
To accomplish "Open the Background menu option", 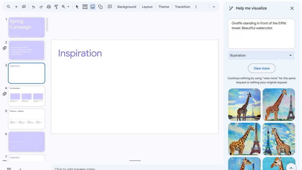I will point(127,7).
